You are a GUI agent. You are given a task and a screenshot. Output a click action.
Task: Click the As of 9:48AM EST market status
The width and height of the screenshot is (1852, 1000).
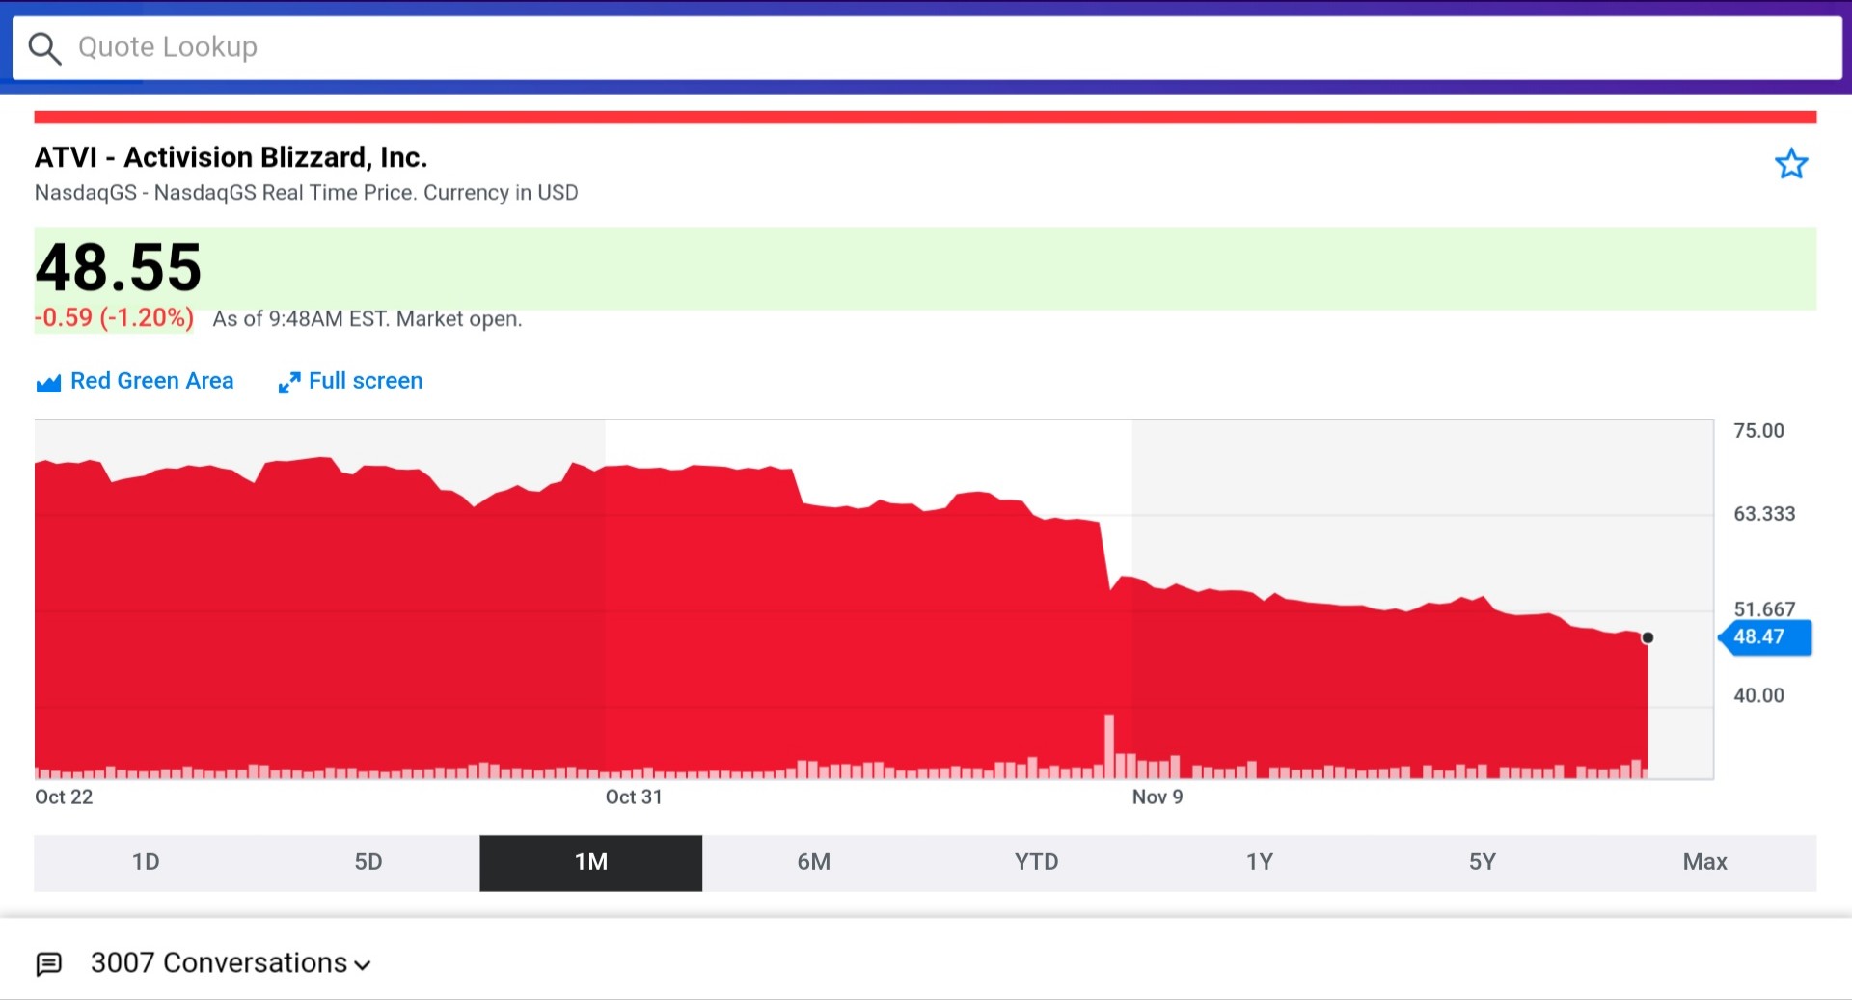[x=367, y=319]
